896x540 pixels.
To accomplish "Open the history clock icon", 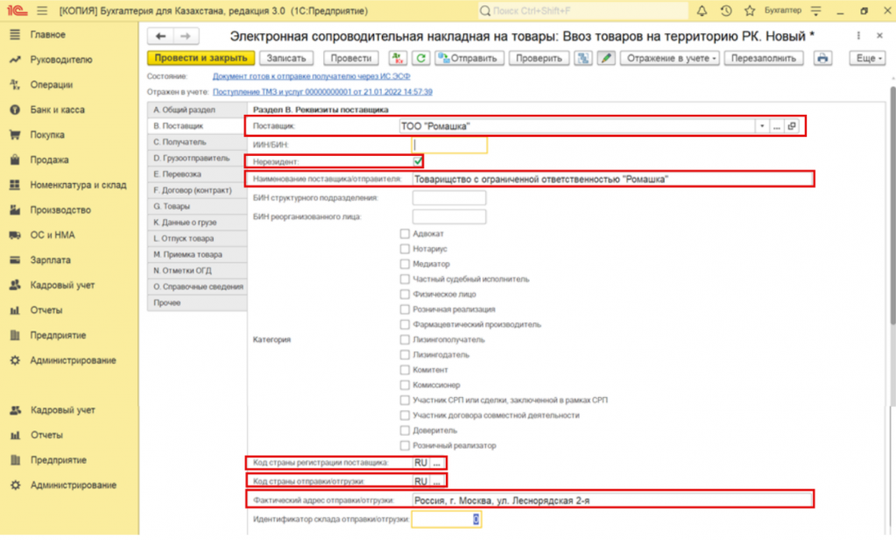I will pyautogui.click(x=726, y=11).
